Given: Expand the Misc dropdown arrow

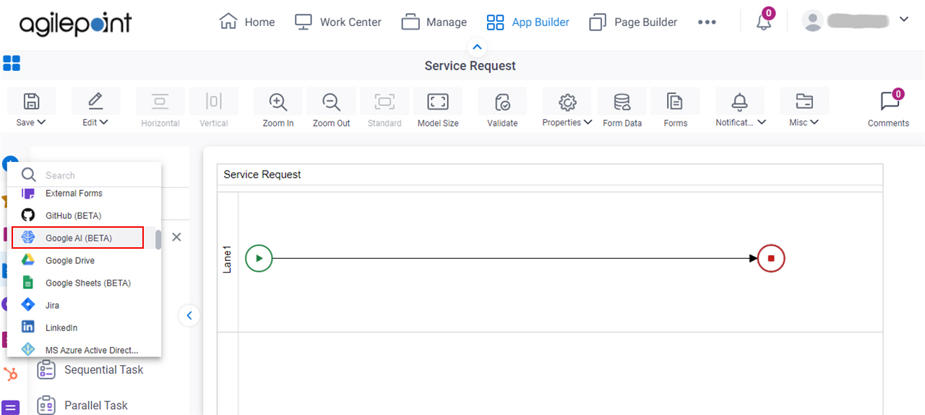Looking at the screenshot, I should point(814,122).
